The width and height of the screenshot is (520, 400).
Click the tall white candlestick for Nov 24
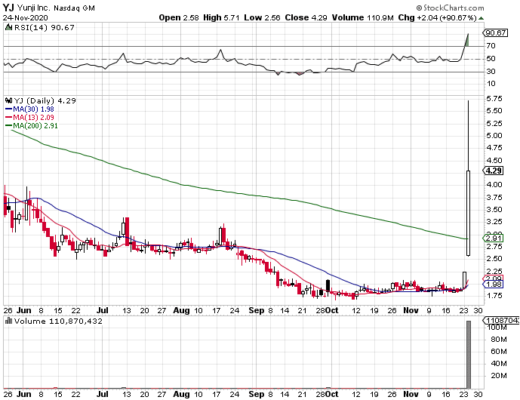pyautogui.click(x=468, y=213)
